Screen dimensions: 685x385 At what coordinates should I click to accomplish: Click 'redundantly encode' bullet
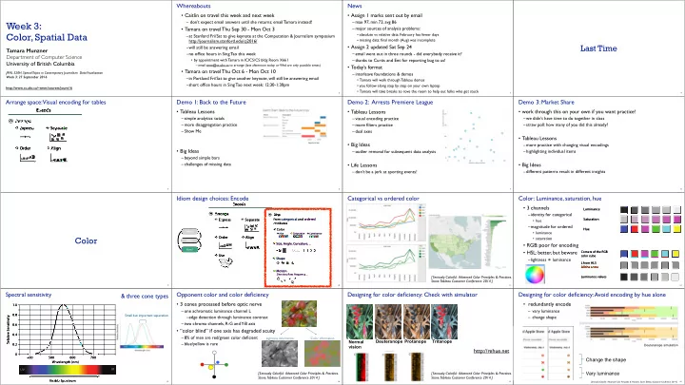[x=547, y=304]
